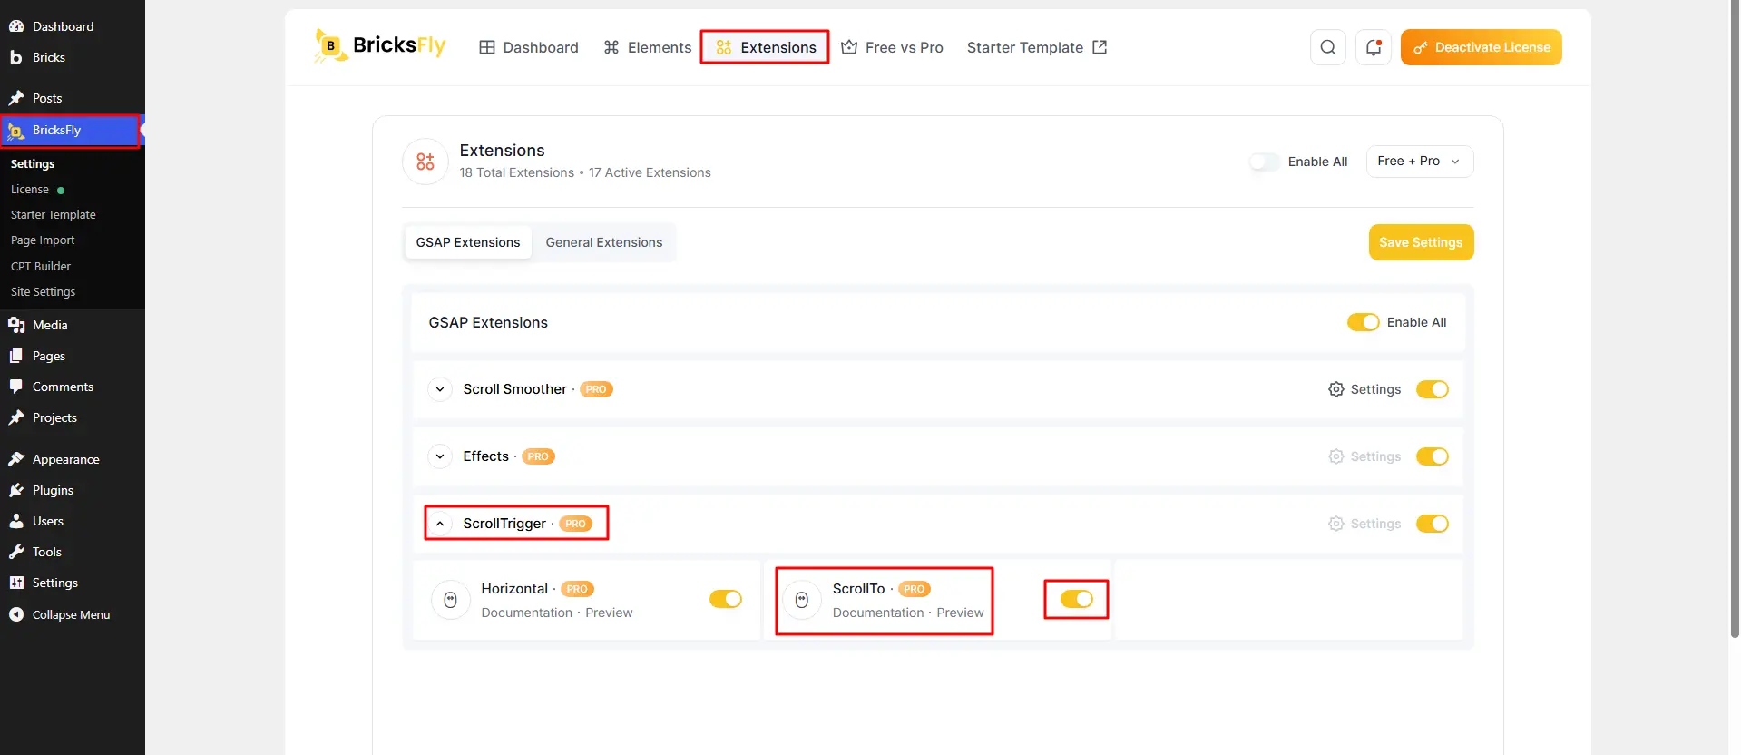1741x755 pixels.
Task: Switch to General Extensions tab
Action: [604, 242]
